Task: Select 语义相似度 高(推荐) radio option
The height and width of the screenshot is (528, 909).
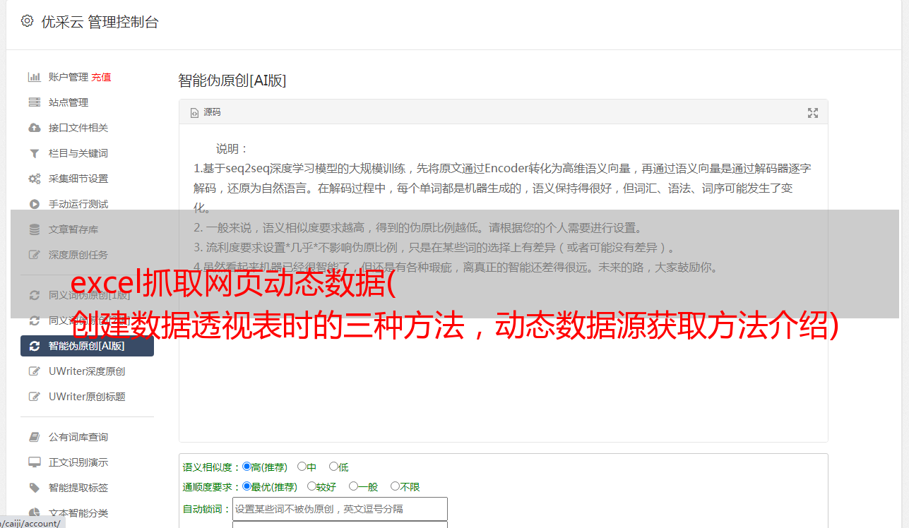Action: tap(246, 467)
